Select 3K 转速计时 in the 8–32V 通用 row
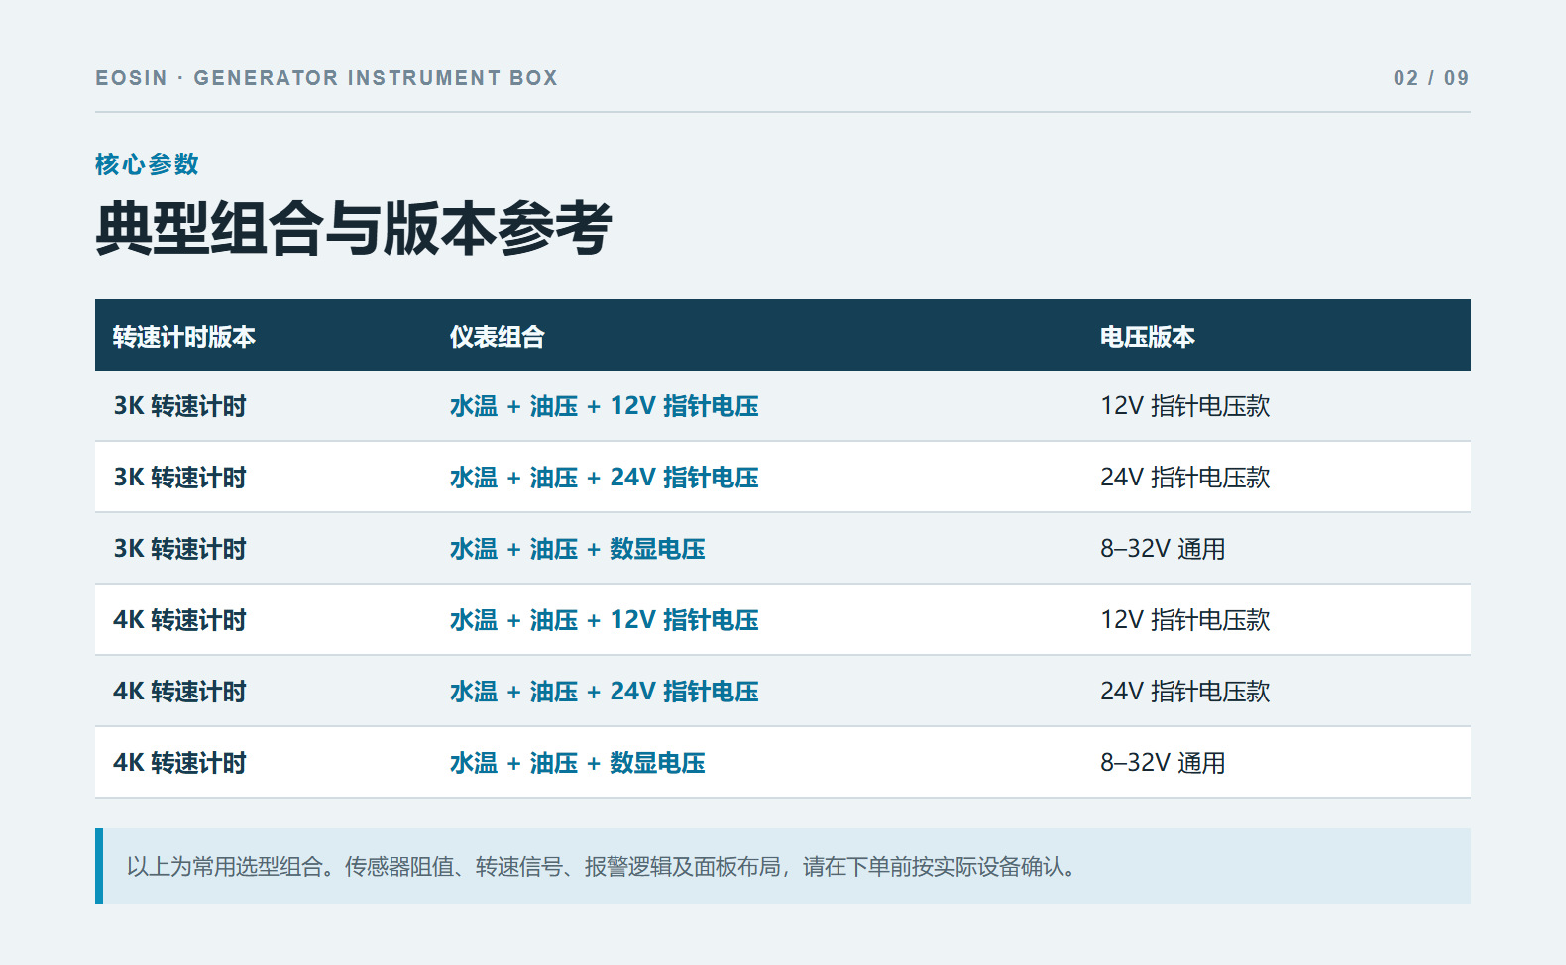The width and height of the screenshot is (1566, 965). pyautogui.click(x=179, y=549)
